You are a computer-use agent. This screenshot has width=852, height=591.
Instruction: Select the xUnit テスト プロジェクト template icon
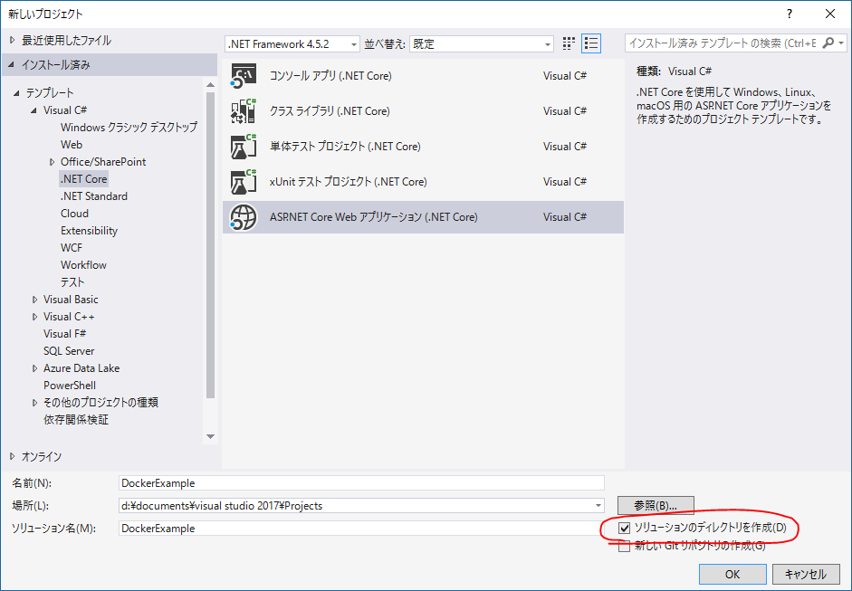(243, 181)
